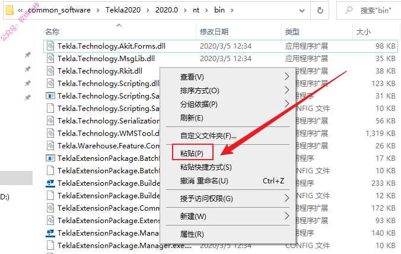Image resolution: width=401 pixels, height=254 pixels.
Task: Click the Tekla.Technology.MsgLib.dll file icon
Action: click(50, 59)
